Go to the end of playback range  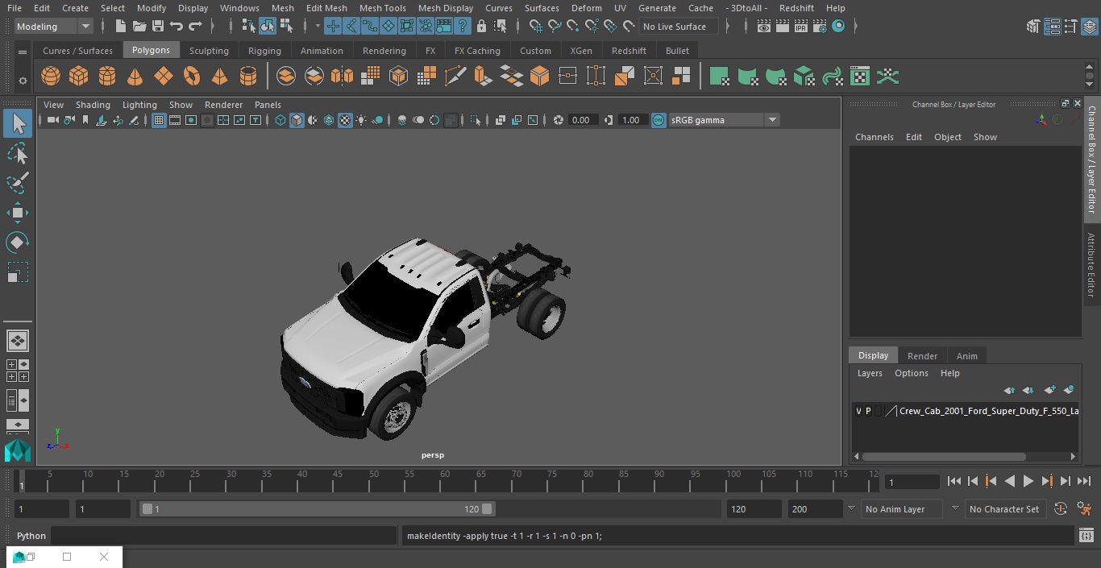click(1084, 481)
